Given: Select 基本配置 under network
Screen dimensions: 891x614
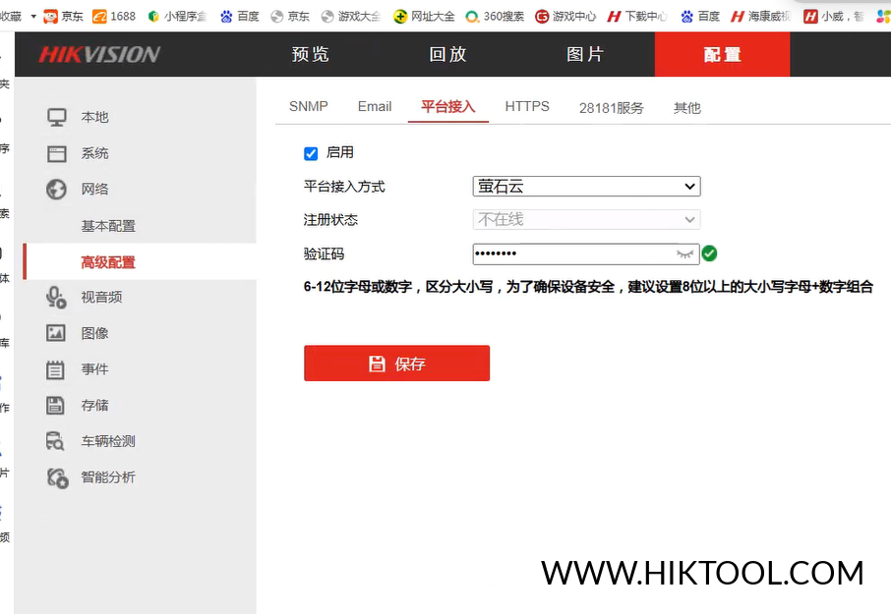Looking at the screenshot, I should pos(108,226).
